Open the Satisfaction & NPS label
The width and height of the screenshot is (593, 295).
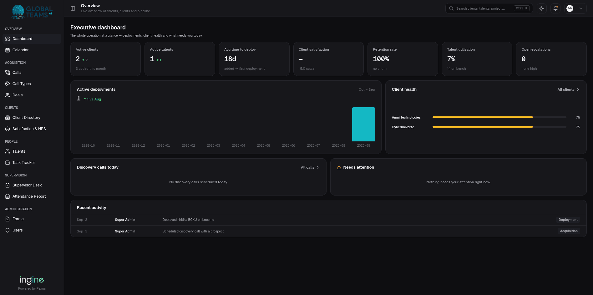click(29, 129)
